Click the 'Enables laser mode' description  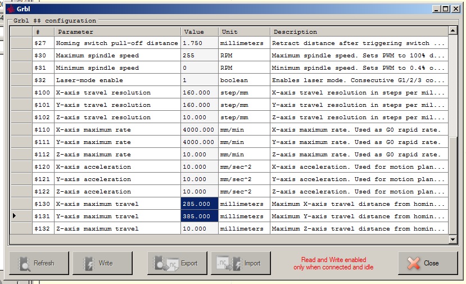pyautogui.click(x=359, y=80)
